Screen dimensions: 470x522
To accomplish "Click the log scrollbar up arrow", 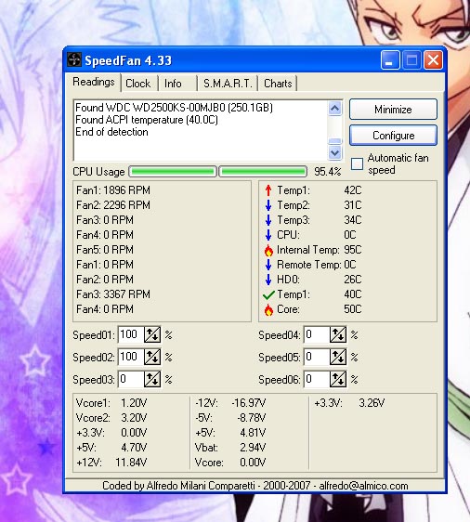I will click(x=335, y=108).
